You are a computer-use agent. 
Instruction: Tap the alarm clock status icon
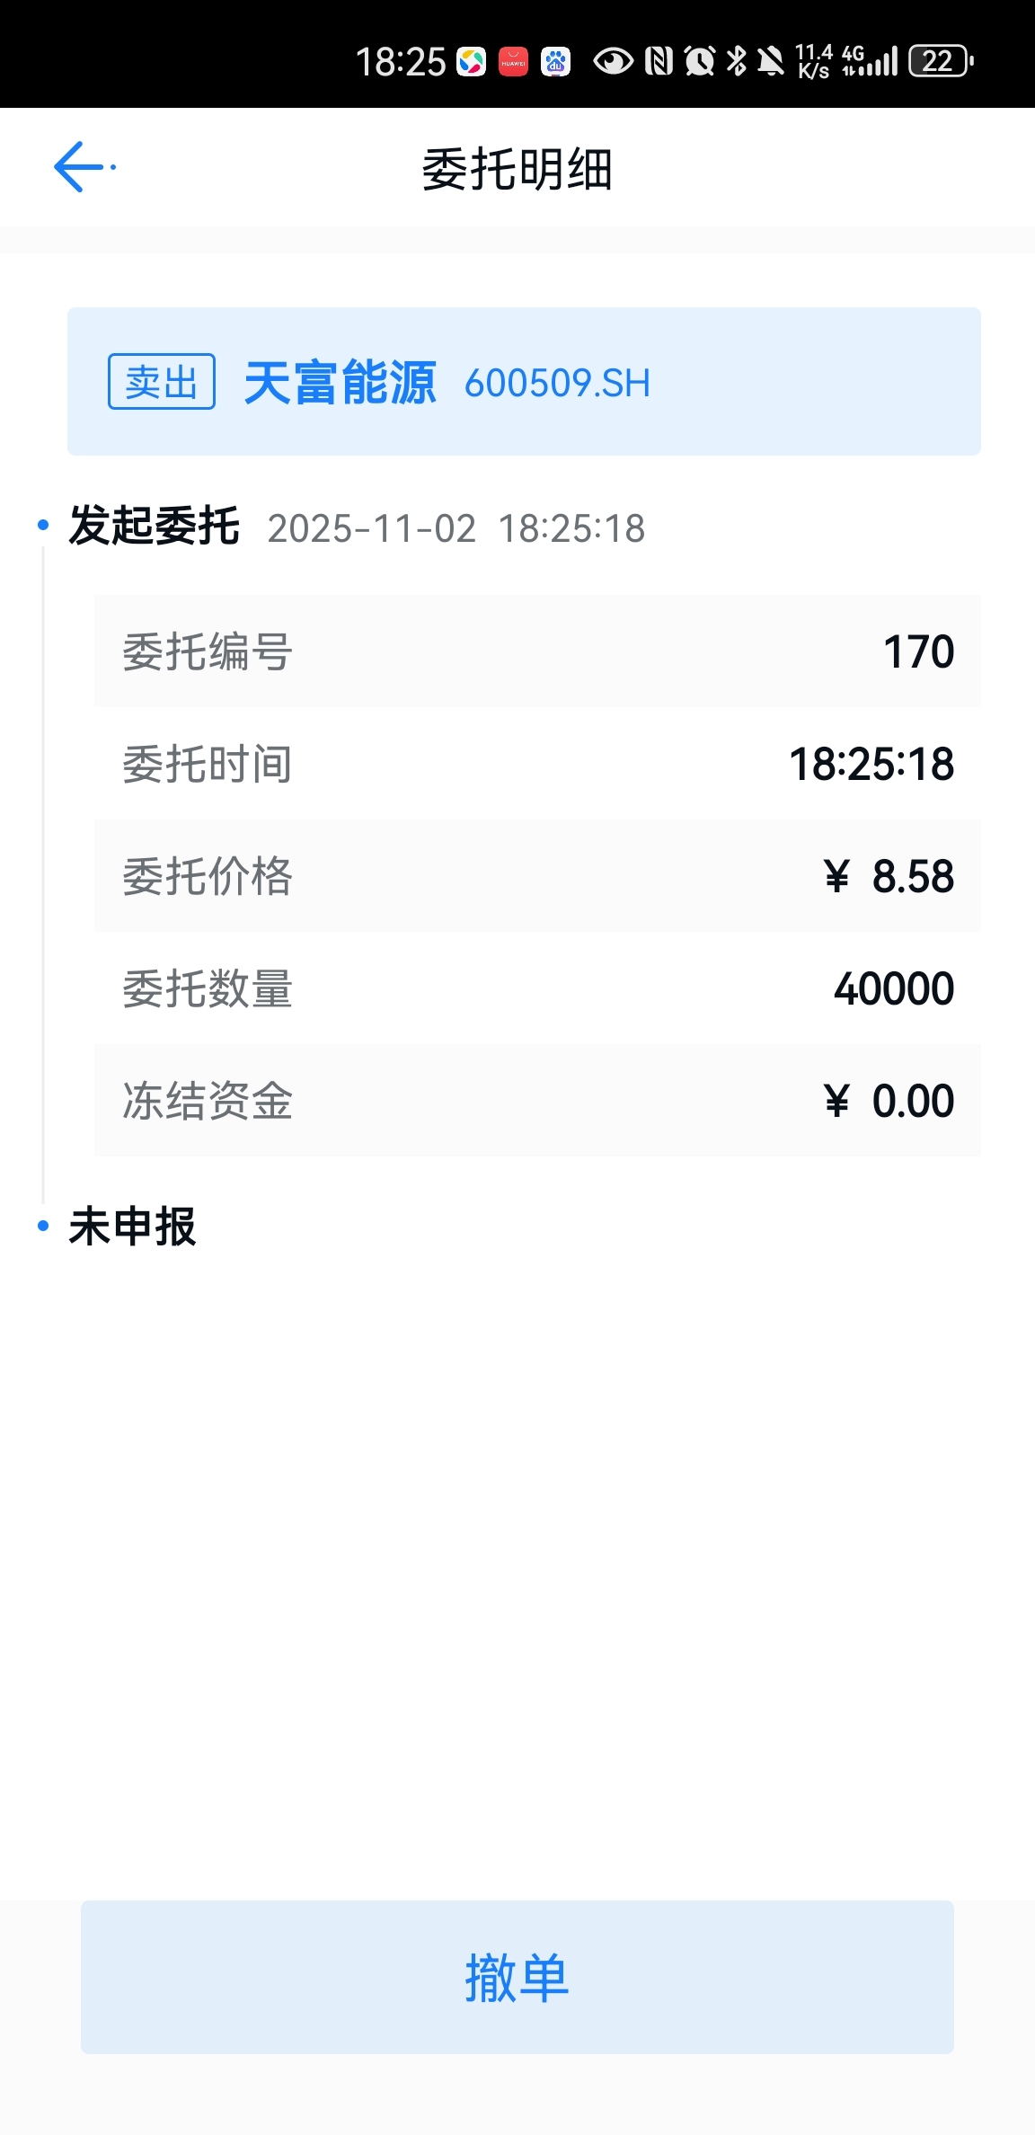tap(699, 61)
